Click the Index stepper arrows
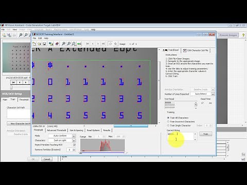This screenshot has height=185, width=247. [x=211, y=125]
